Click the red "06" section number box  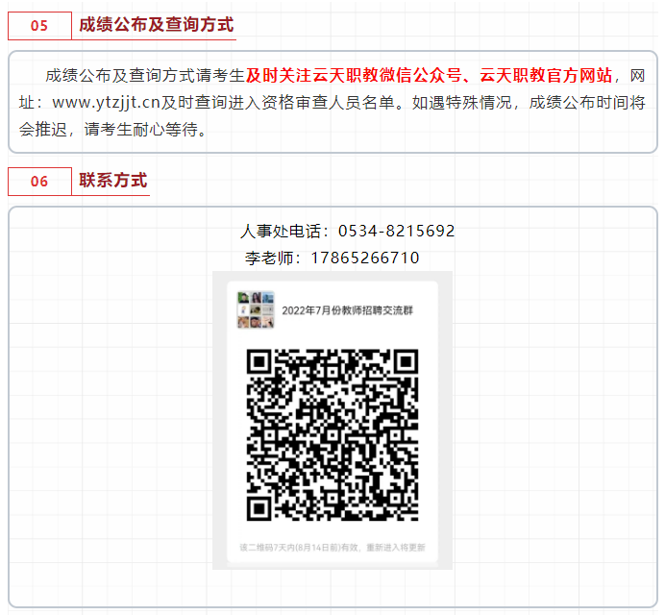(x=39, y=182)
